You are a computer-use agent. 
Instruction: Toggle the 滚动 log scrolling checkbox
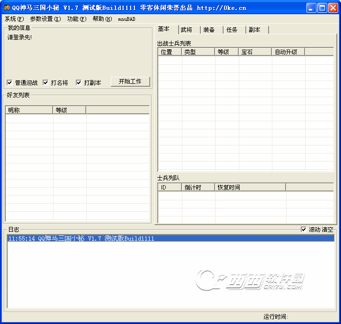(x=304, y=229)
